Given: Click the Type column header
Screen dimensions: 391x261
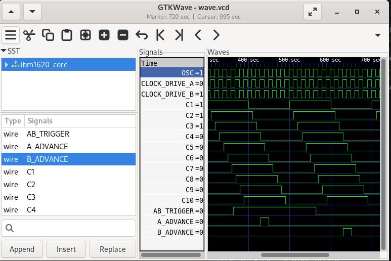Looking at the screenshot, I should 13,121.
